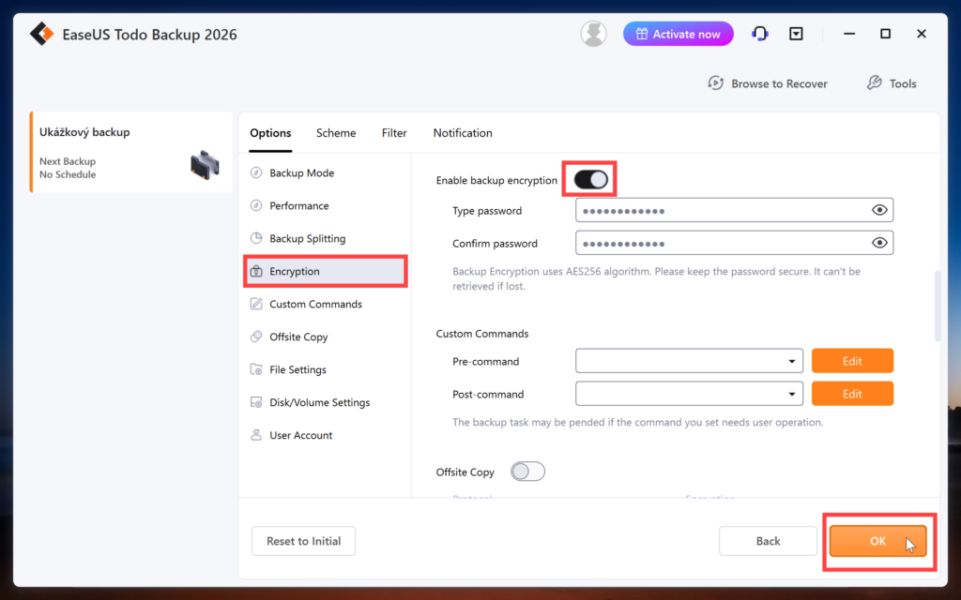Select Disk/Volume Settings in options list
Viewport: 961px width, 600px height.
pyautogui.click(x=326, y=402)
